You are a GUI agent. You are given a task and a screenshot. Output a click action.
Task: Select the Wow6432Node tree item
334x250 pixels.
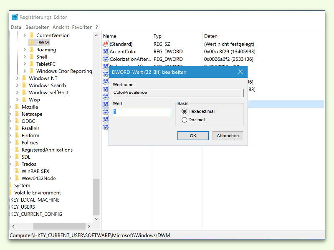pyautogui.click(x=39, y=178)
